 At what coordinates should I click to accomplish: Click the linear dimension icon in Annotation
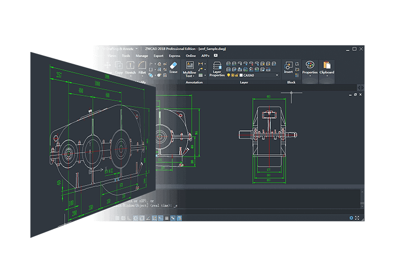[200, 64]
